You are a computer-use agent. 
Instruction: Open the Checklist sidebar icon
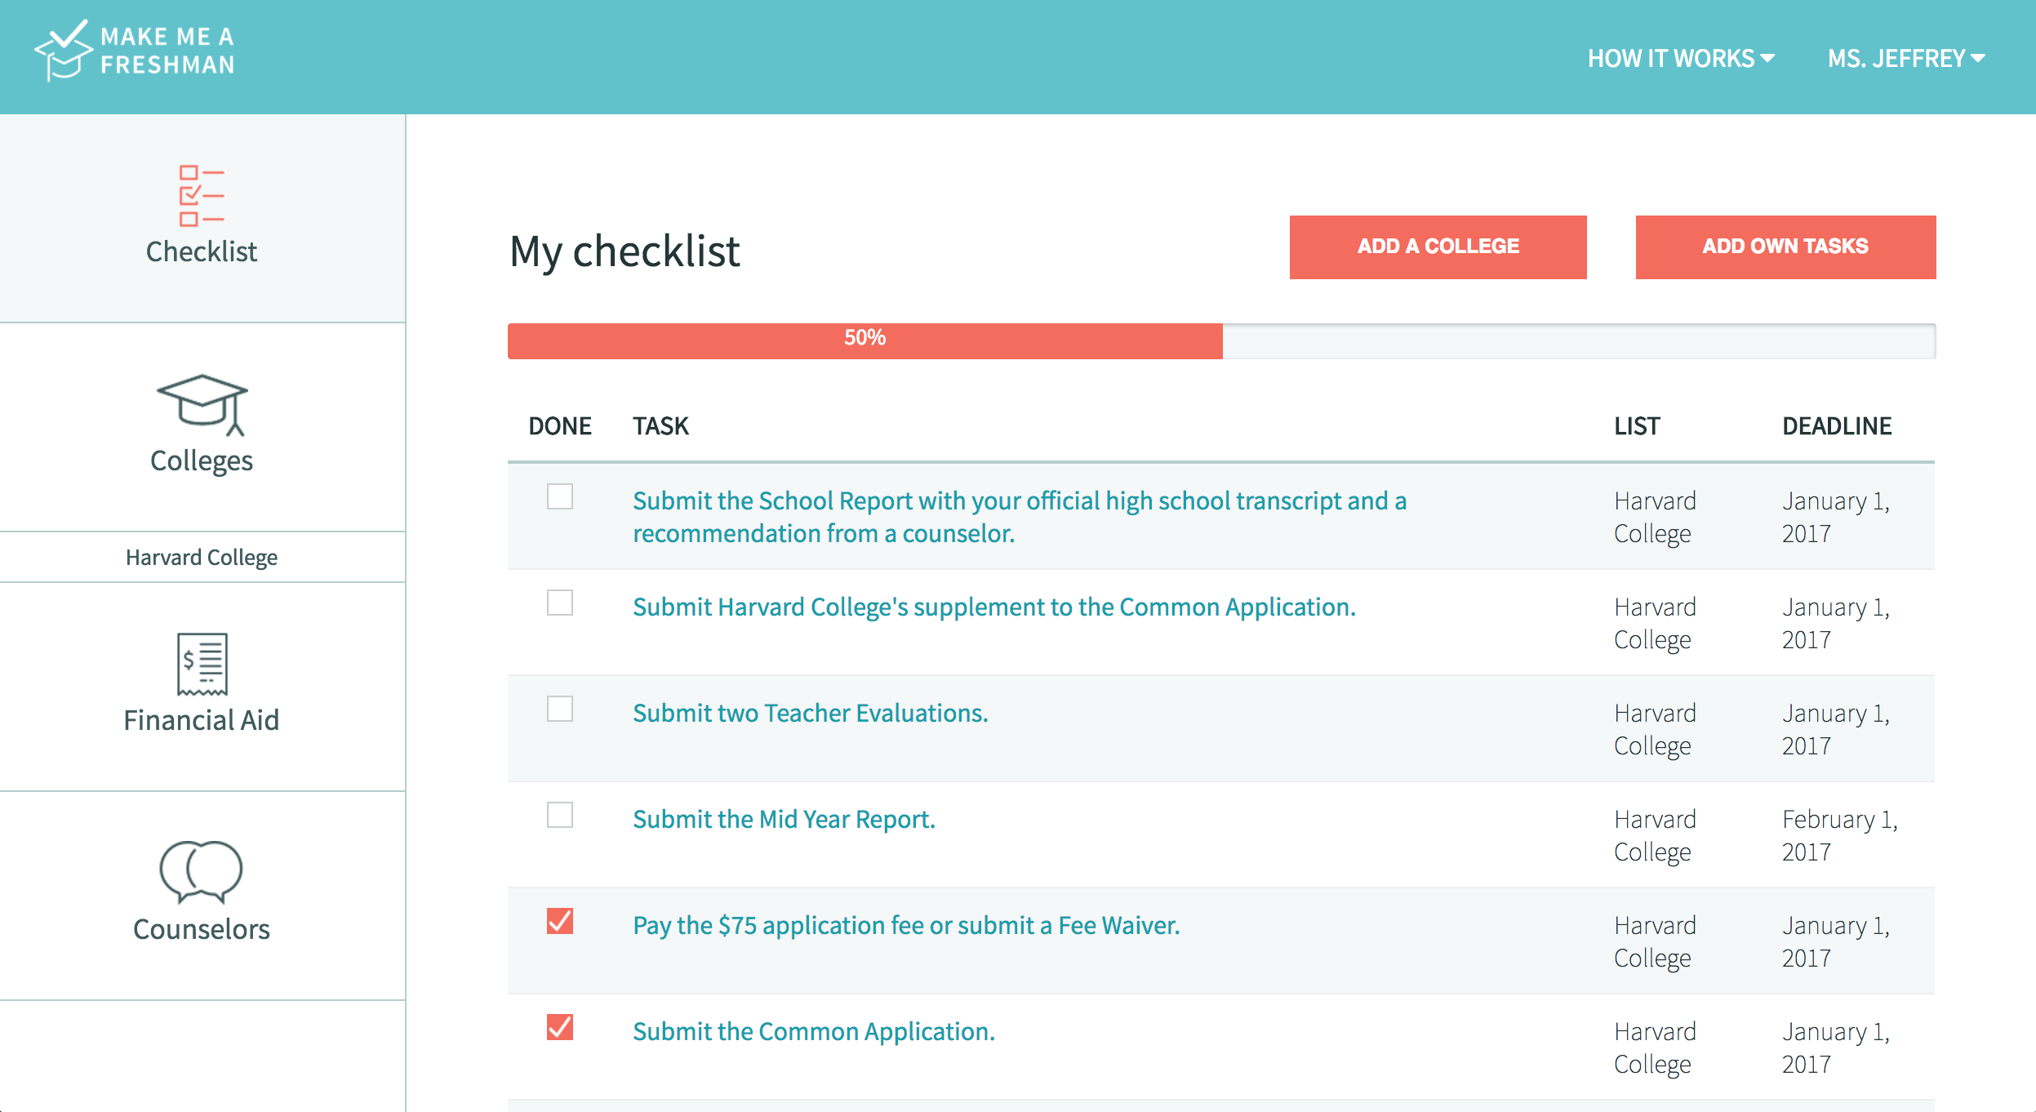[x=201, y=196]
